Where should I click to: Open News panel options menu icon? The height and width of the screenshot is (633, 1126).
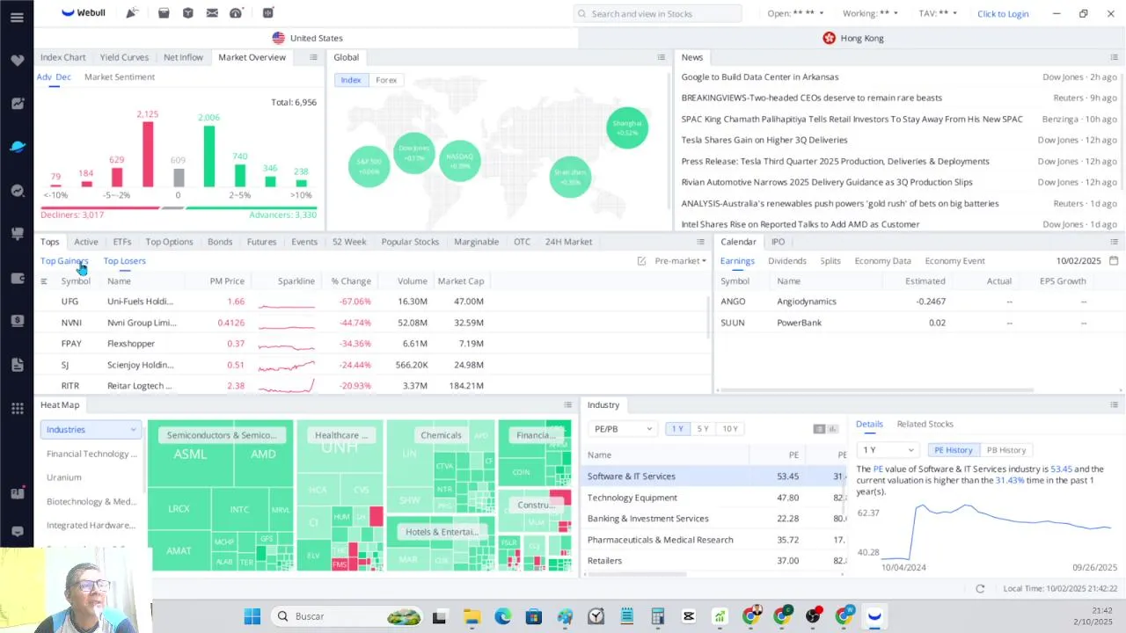click(1114, 57)
